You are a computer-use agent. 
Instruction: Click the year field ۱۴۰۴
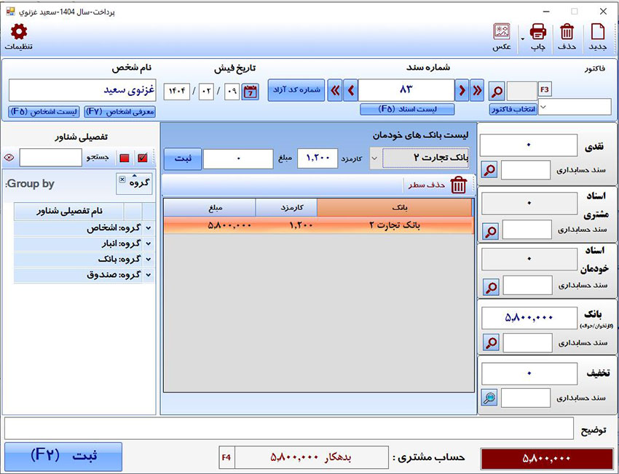[x=177, y=92]
